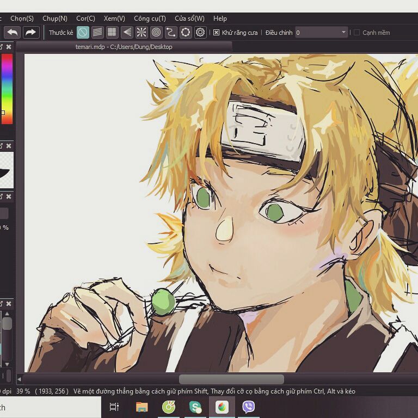This screenshot has height=418, width=418.
Task: Select the curve snap ruler
Action: [171, 33]
